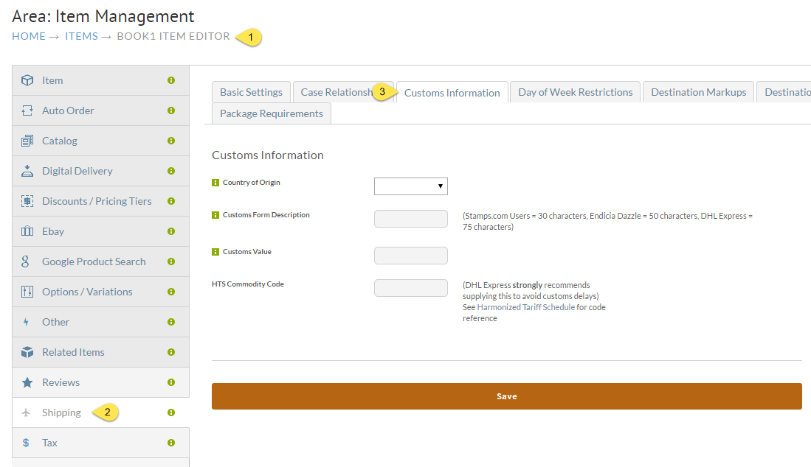Go to HOME breadcrumb link
The height and width of the screenshot is (467, 811).
coord(29,36)
